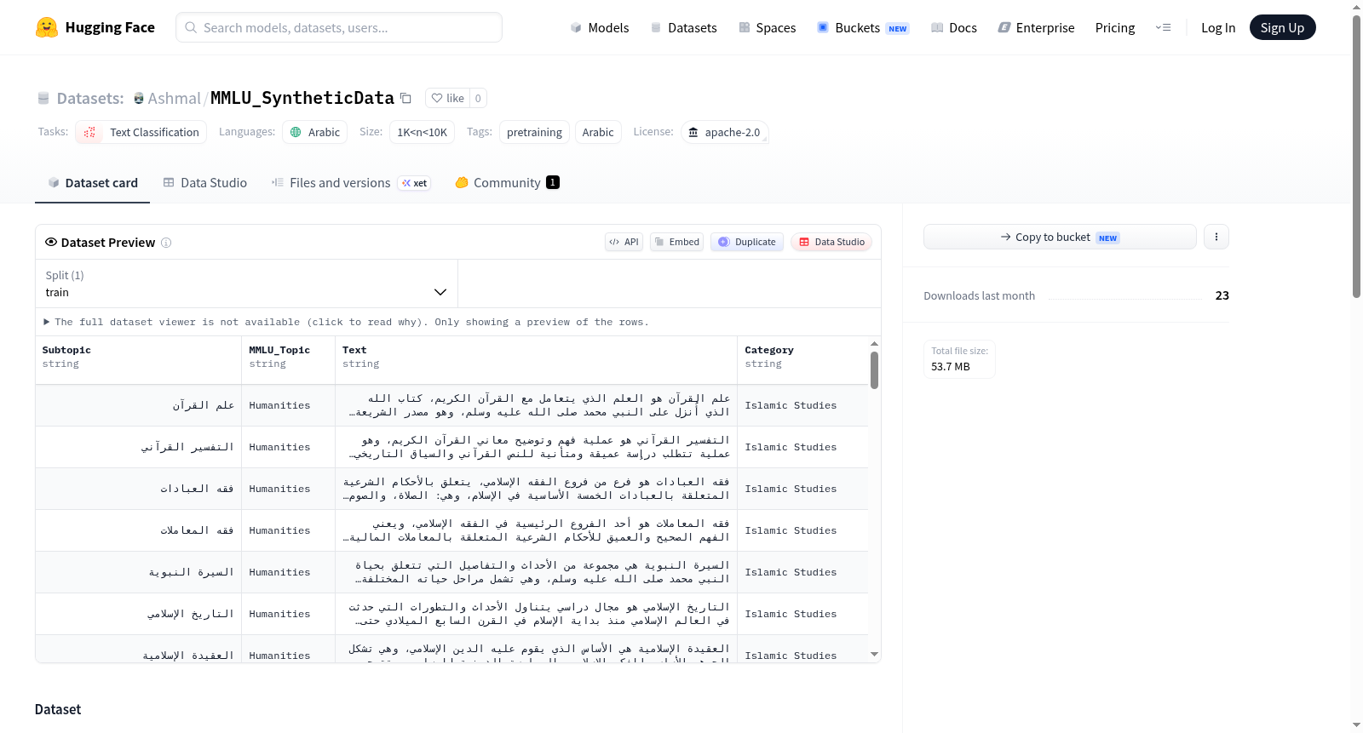Copy dataset name with the copy icon

click(x=406, y=99)
